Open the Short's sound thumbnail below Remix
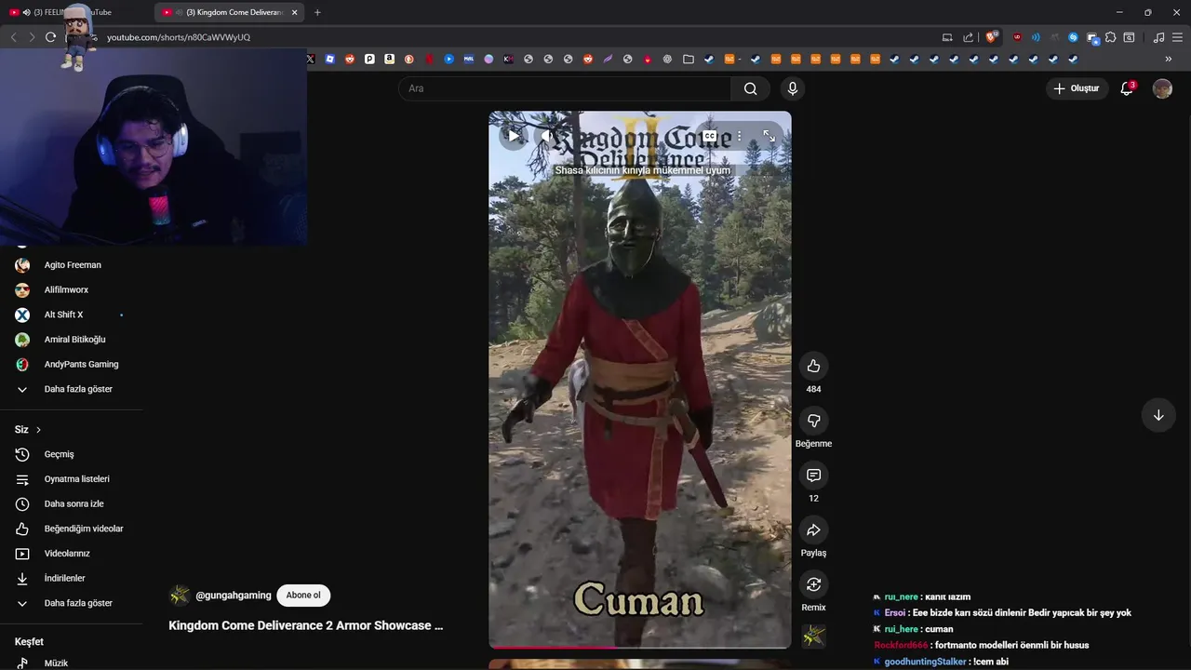The image size is (1191, 670). click(814, 637)
